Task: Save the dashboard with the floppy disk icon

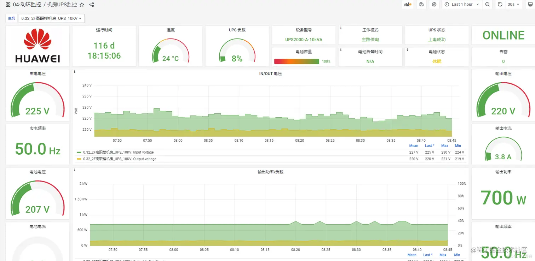Action: point(421,4)
